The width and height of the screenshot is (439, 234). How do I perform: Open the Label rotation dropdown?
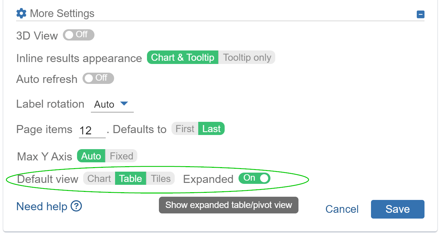coord(112,104)
